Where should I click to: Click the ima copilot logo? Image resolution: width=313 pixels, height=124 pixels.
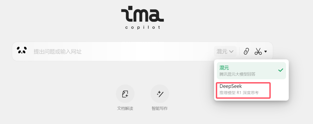143,18
